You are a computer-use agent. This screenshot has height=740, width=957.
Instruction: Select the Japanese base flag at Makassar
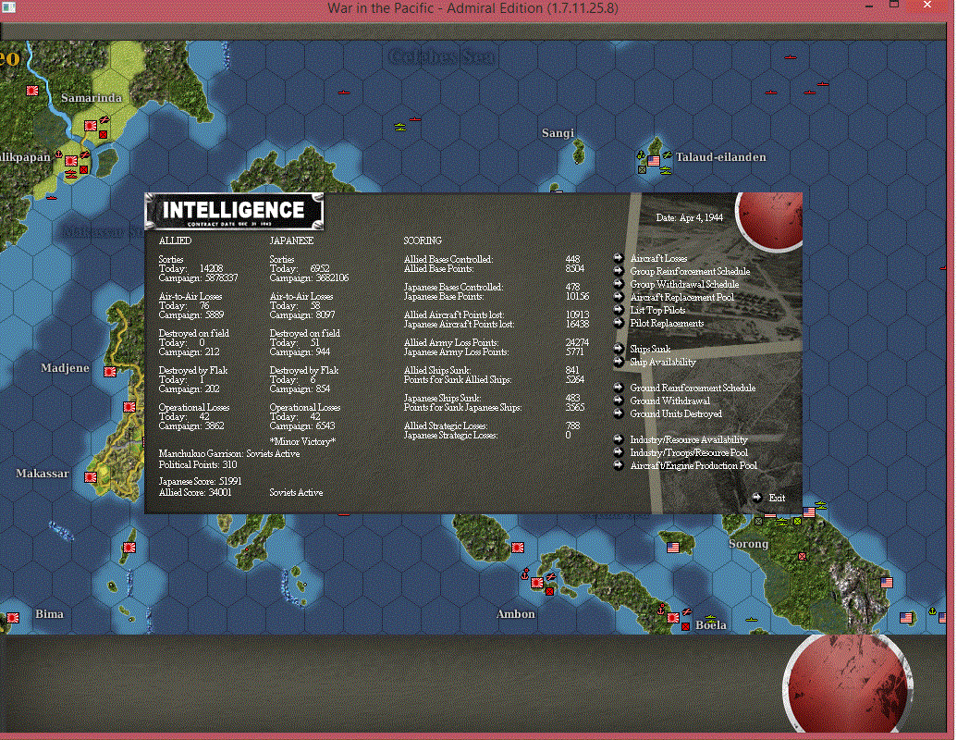tap(91, 477)
